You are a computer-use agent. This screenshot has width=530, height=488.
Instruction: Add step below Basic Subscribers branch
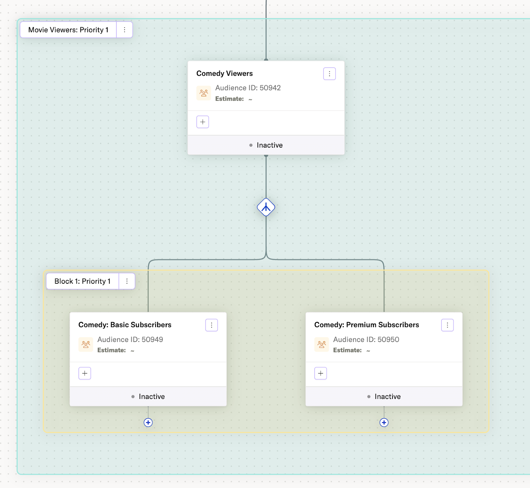pos(148,422)
